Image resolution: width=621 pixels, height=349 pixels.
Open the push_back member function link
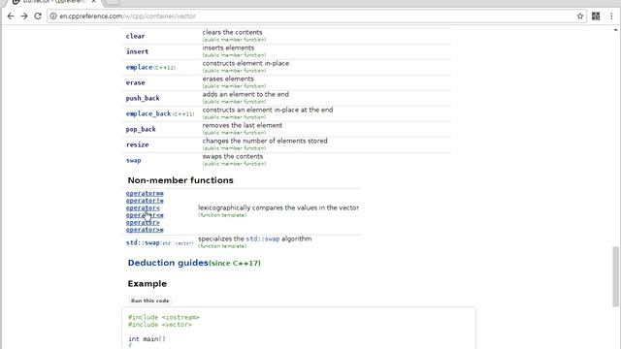coord(143,98)
